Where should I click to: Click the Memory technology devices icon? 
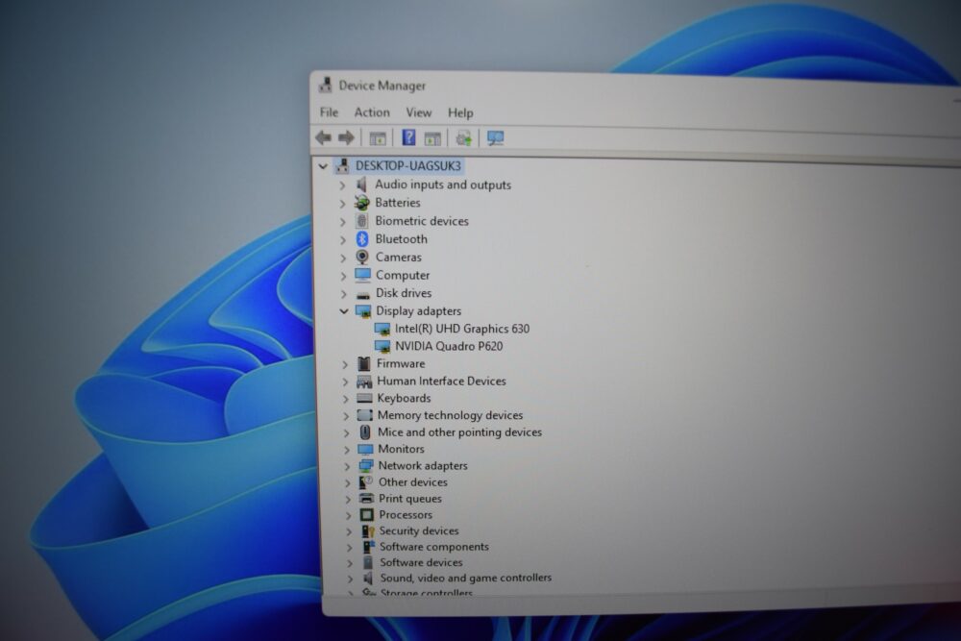[364, 415]
